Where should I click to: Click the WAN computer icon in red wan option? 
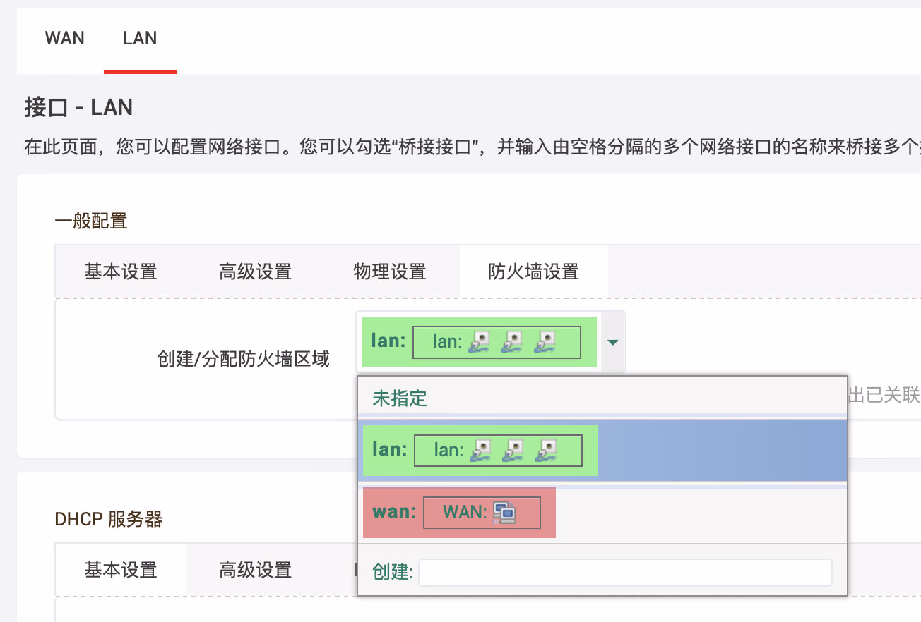[x=505, y=513]
